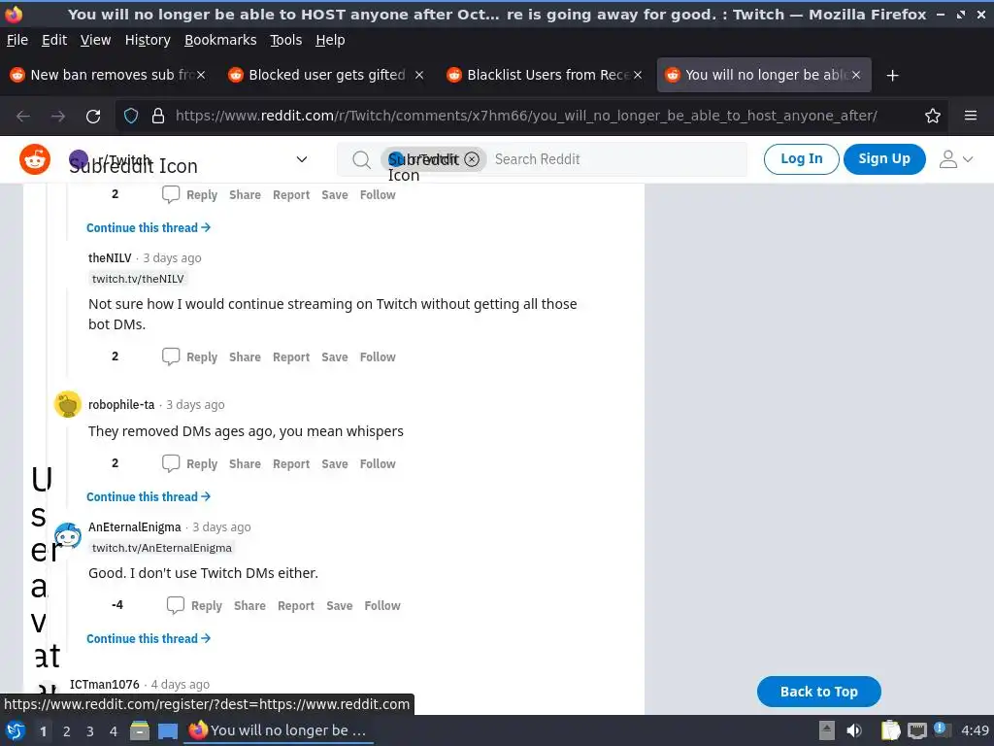Screen dimensions: 994x746
Task: Click the Sign Up button
Action: coord(883,159)
